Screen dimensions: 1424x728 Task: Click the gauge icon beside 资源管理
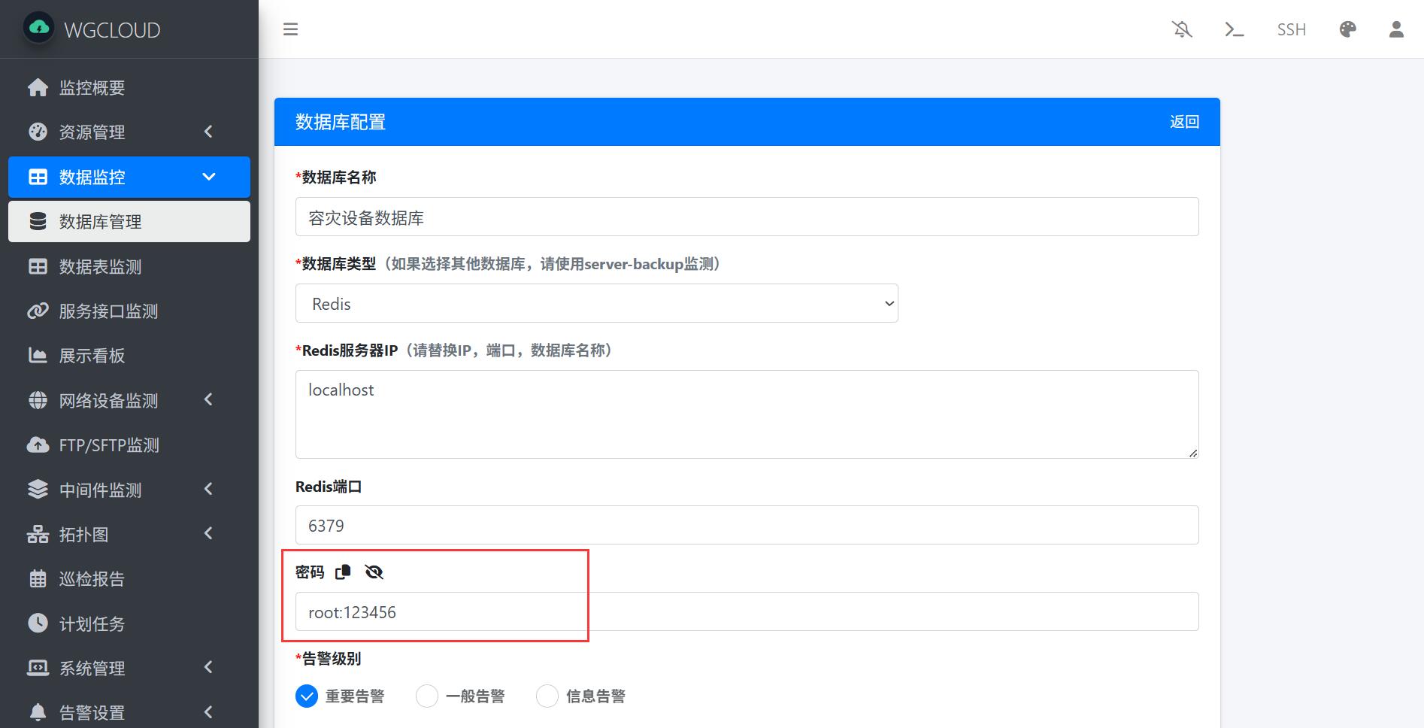coord(38,132)
